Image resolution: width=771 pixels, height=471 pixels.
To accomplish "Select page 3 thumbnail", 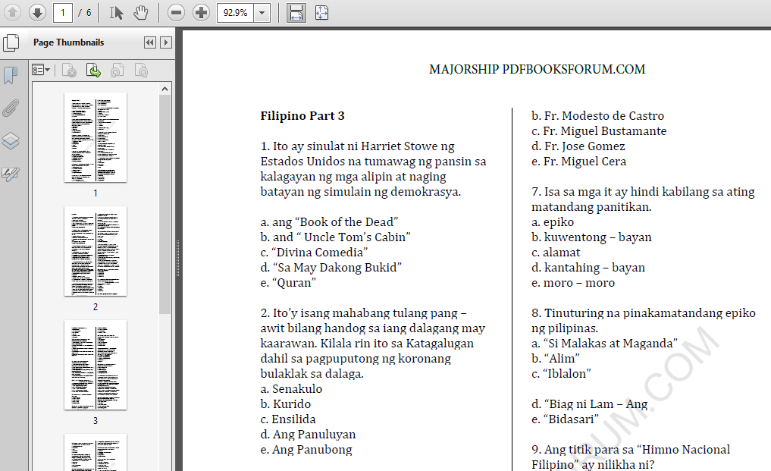I will [96, 365].
